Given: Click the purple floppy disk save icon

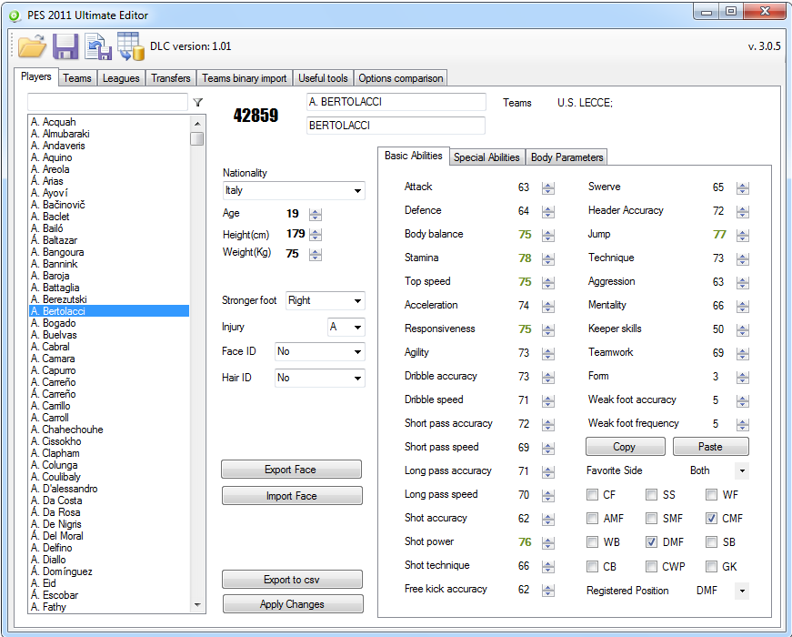Looking at the screenshot, I should [x=65, y=46].
